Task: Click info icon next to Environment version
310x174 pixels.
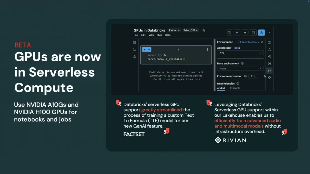Action: [x=245, y=76]
